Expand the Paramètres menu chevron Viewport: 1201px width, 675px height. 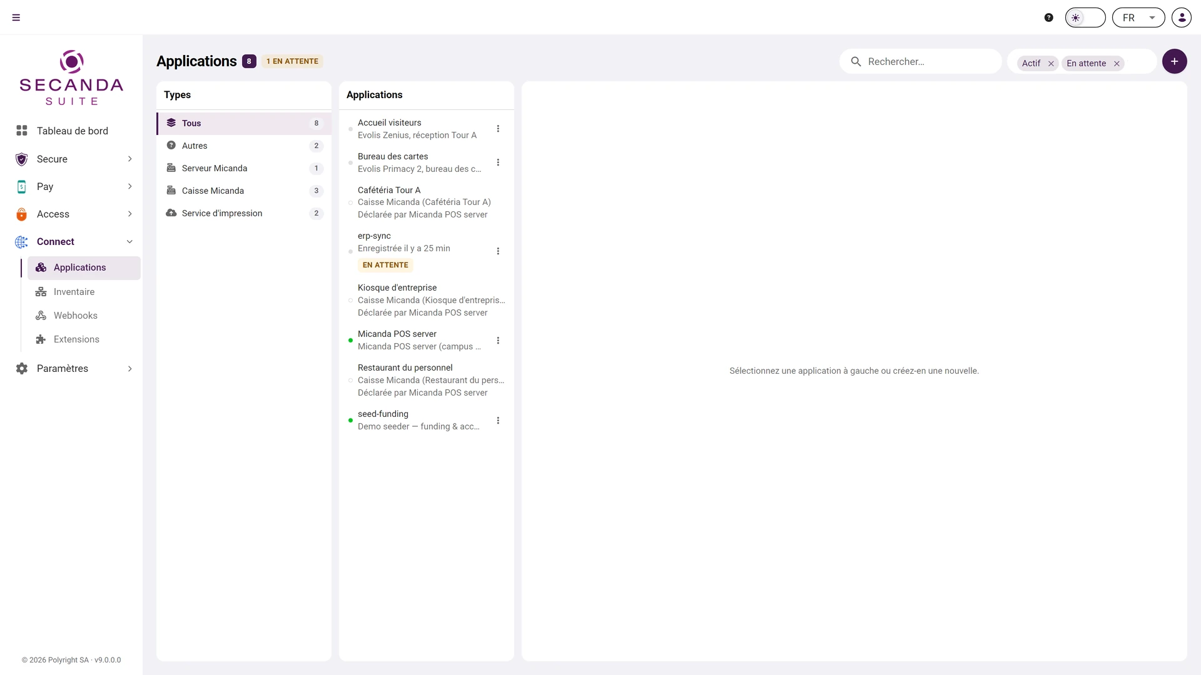[x=129, y=369]
